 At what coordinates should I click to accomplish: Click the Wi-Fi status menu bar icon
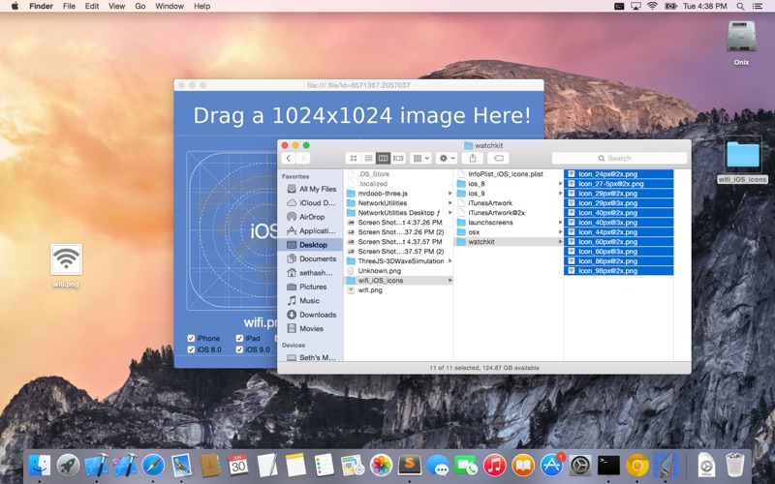click(x=652, y=6)
